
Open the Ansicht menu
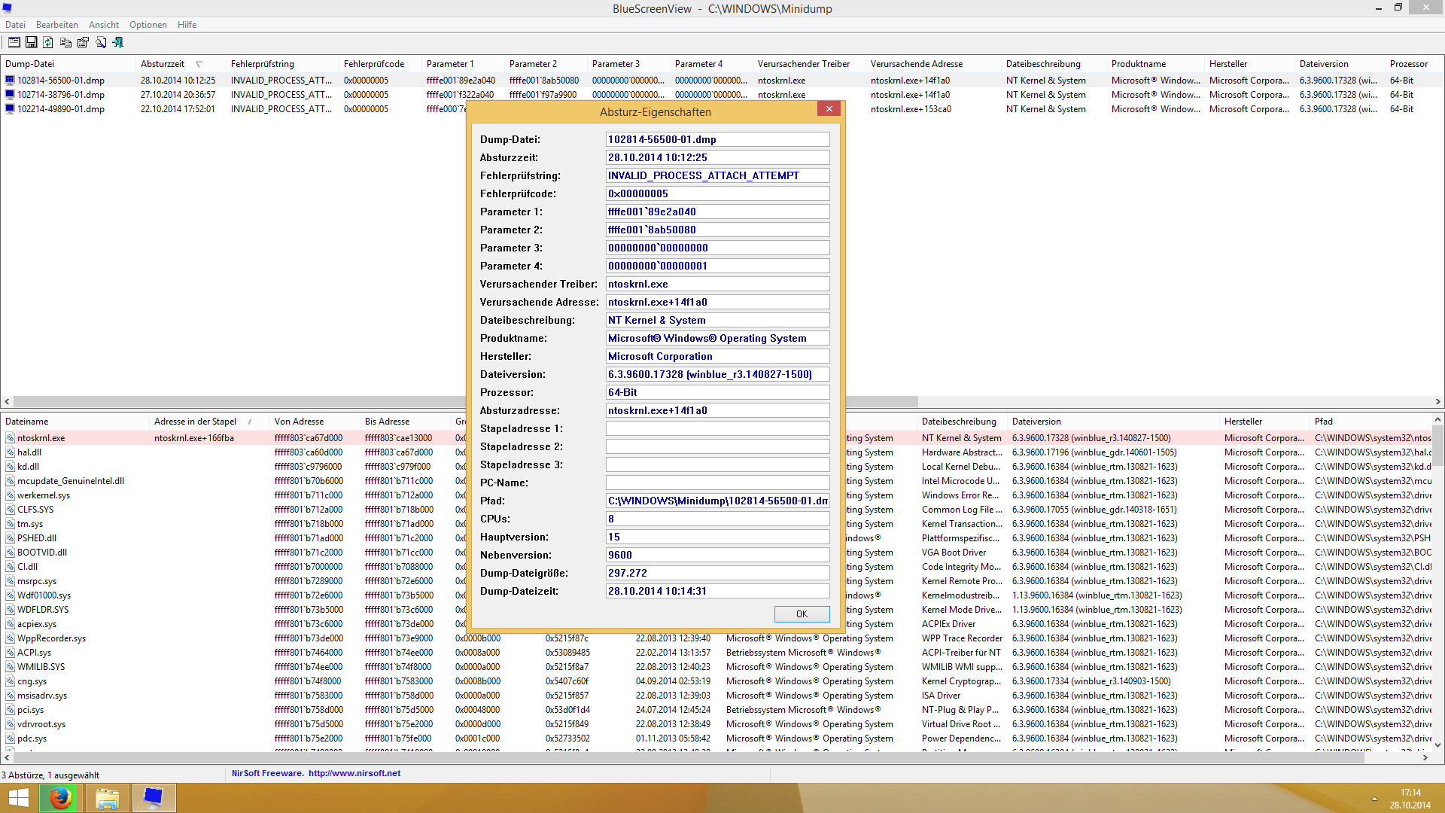click(x=104, y=25)
